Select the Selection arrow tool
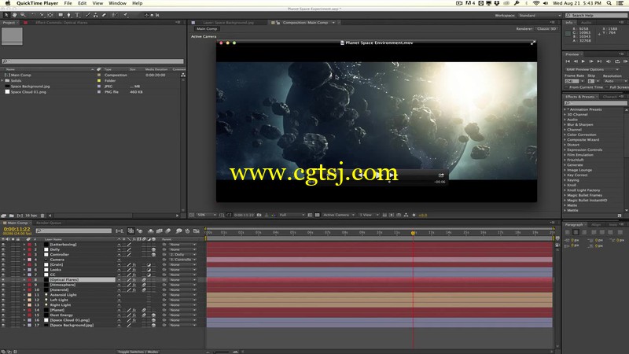Screen dimensions: 629x354 pos(6,15)
